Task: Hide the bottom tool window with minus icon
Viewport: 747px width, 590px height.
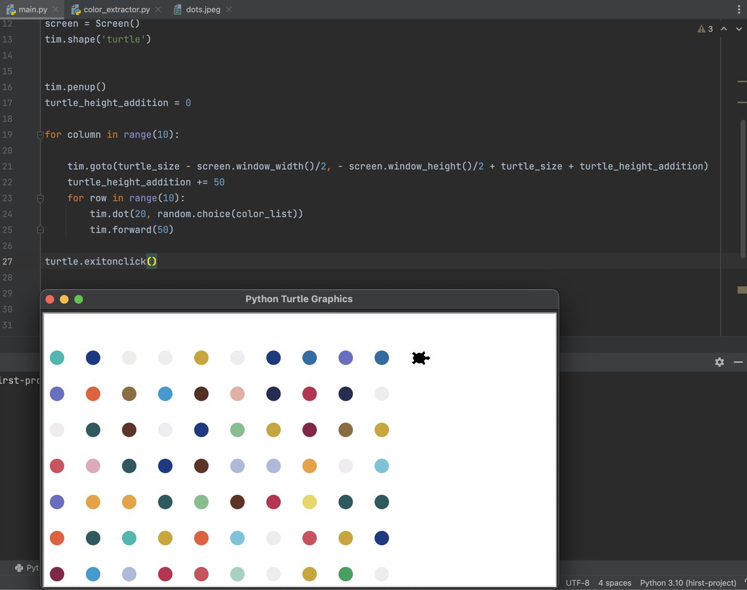Action: click(x=738, y=362)
